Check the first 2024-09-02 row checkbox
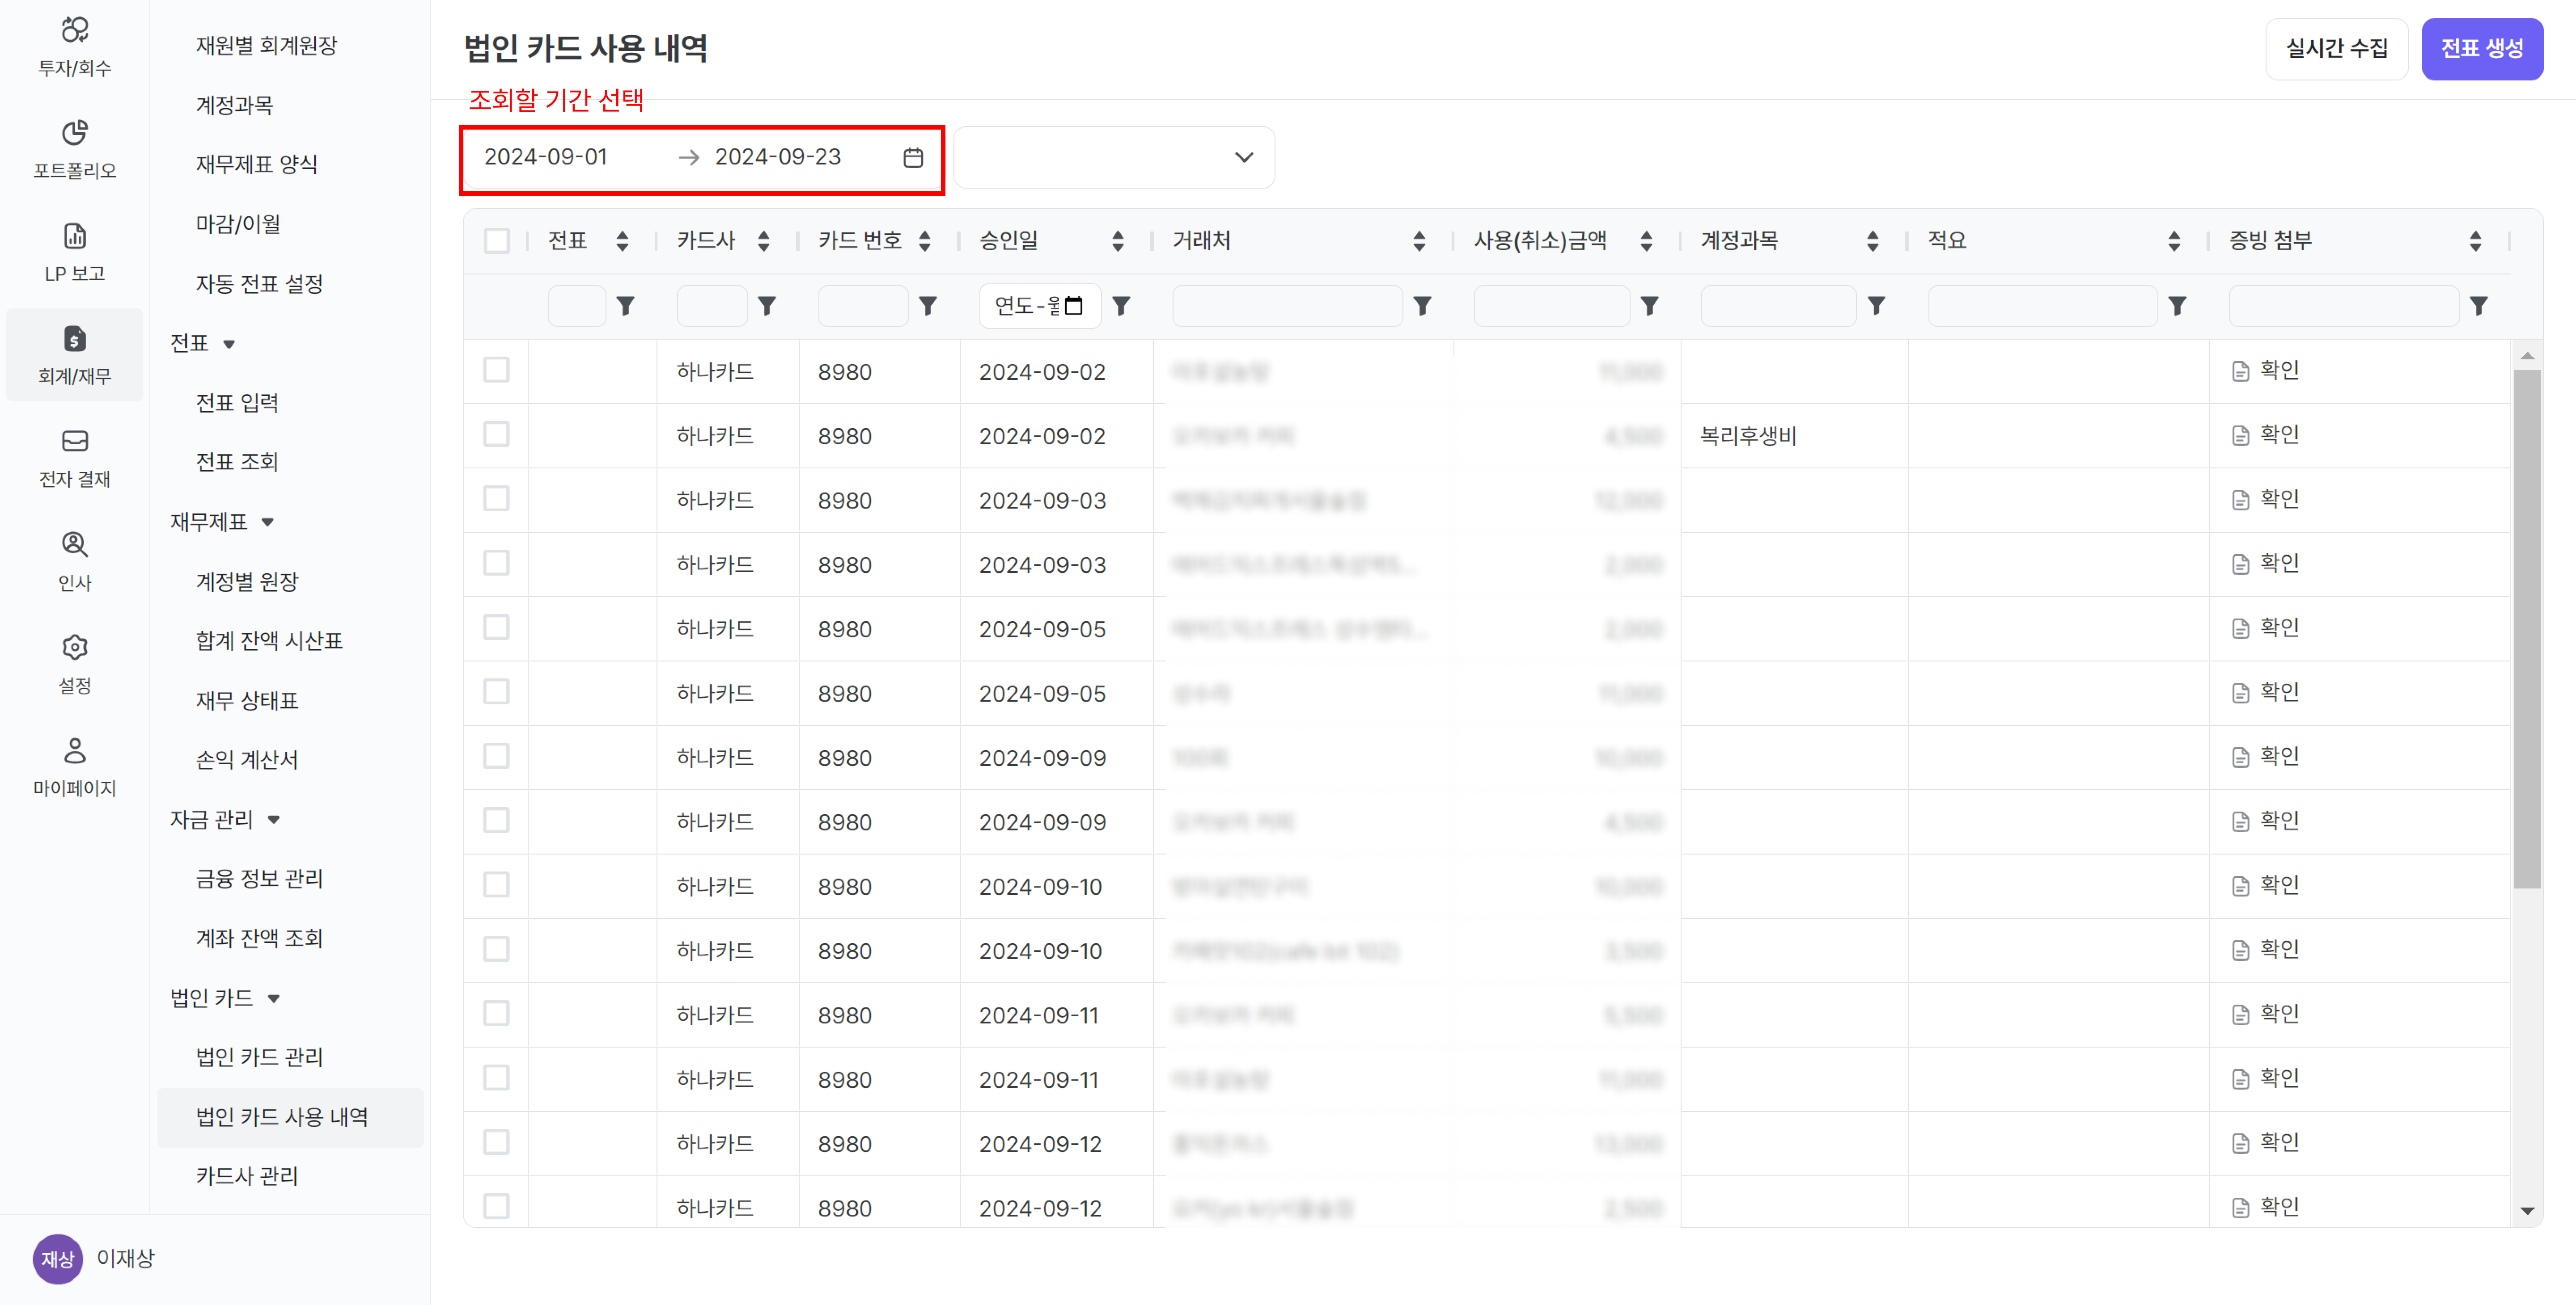This screenshot has width=2576, height=1305. point(496,370)
